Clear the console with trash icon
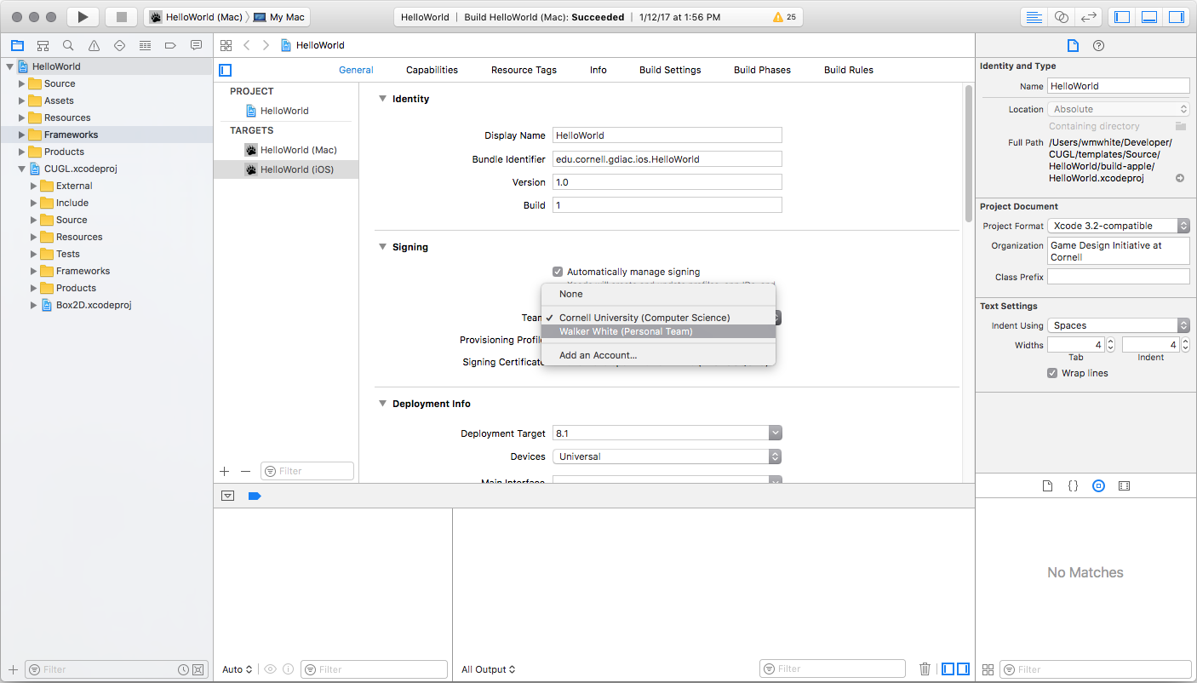This screenshot has width=1197, height=683. click(x=925, y=669)
